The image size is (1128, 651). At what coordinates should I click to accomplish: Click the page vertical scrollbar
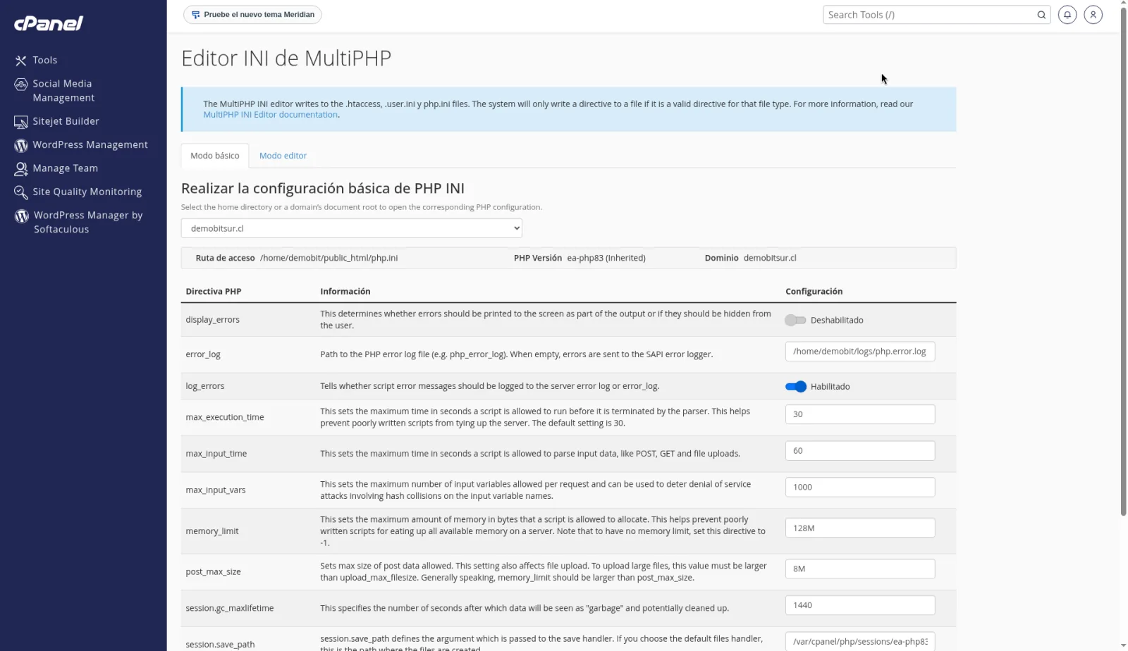(x=1123, y=261)
